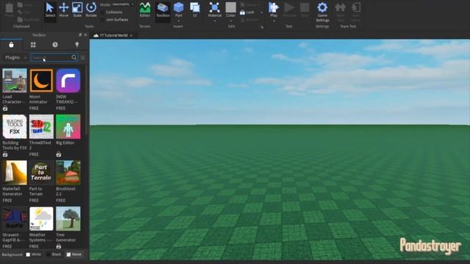Select Building Tools by F3X thumbnail

click(x=15, y=127)
